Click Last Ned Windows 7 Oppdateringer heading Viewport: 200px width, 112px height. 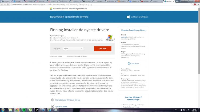point(133,98)
